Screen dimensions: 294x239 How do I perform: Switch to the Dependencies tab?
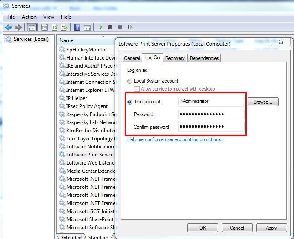(x=204, y=58)
